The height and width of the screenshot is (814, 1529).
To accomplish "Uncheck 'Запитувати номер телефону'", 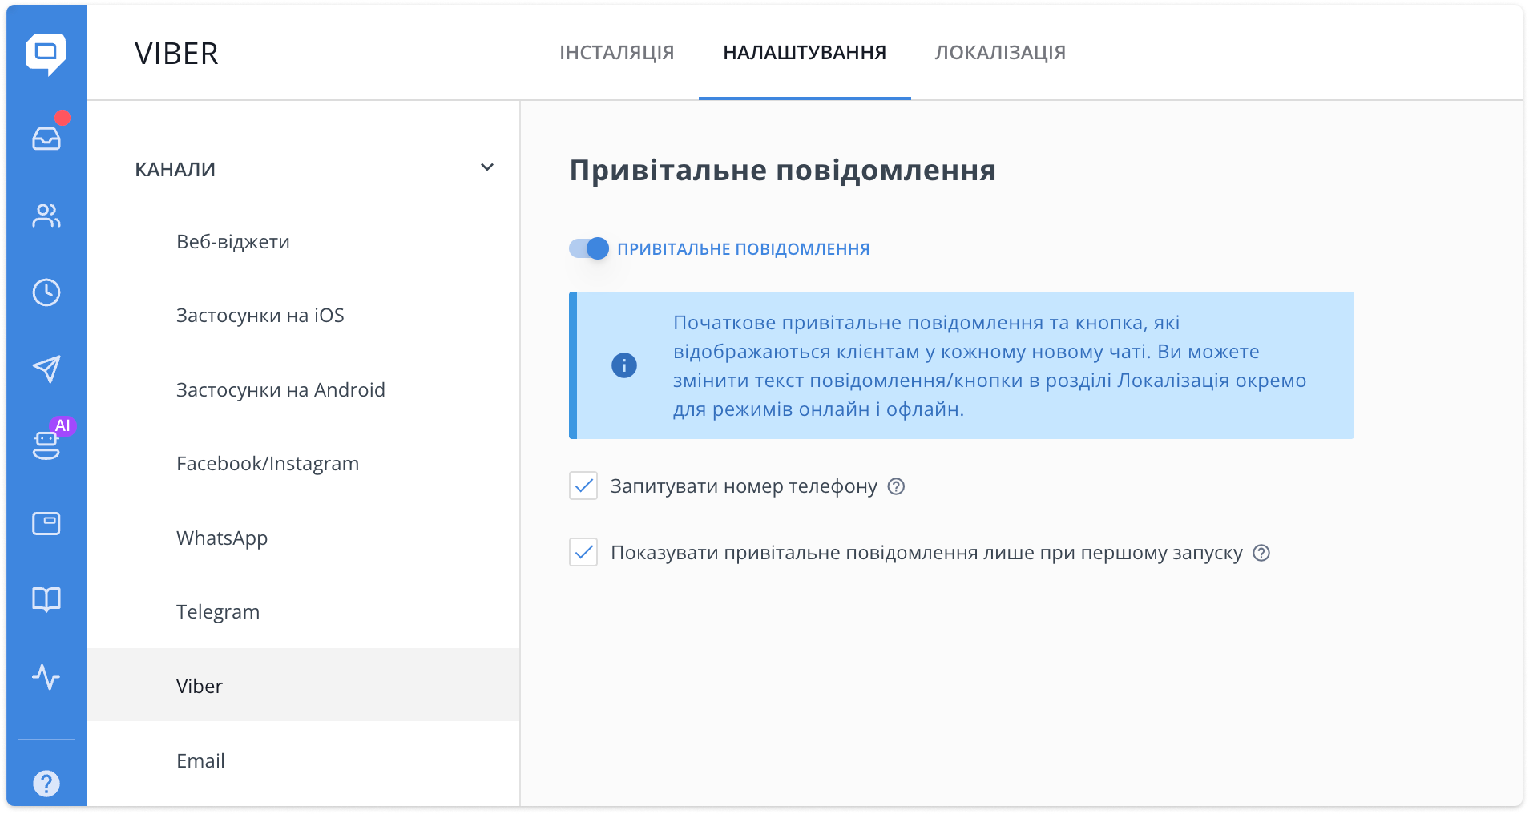I will (583, 486).
